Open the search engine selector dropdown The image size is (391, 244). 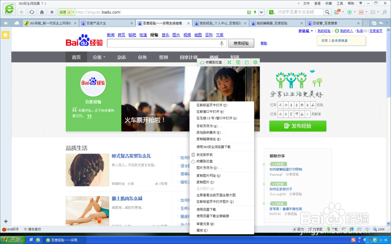(272, 12)
